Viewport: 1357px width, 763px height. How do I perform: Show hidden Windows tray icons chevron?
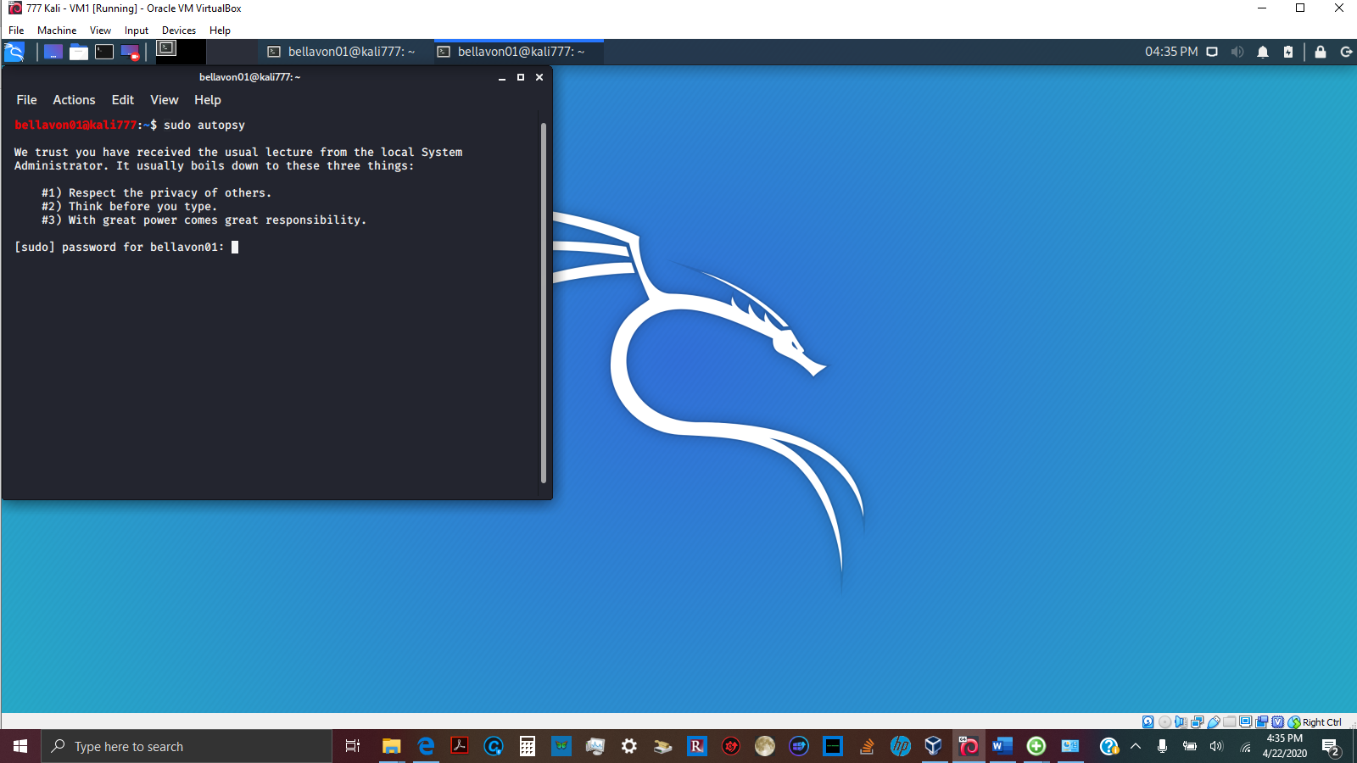click(x=1136, y=746)
